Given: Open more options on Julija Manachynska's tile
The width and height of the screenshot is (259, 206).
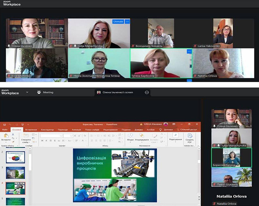Looking at the screenshot, I should pyautogui.click(x=127, y=22).
